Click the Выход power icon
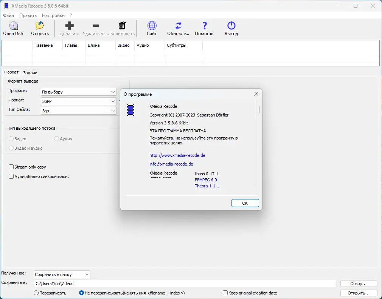The height and width of the screenshot is (299, 382). pos(231,26)
